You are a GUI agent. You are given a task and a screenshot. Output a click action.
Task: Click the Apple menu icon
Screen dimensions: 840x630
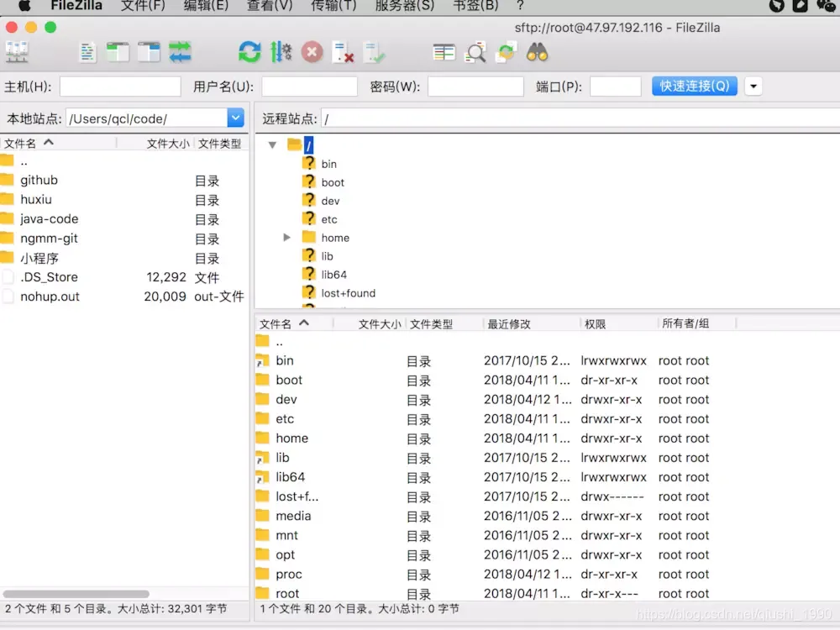(24, 5)
